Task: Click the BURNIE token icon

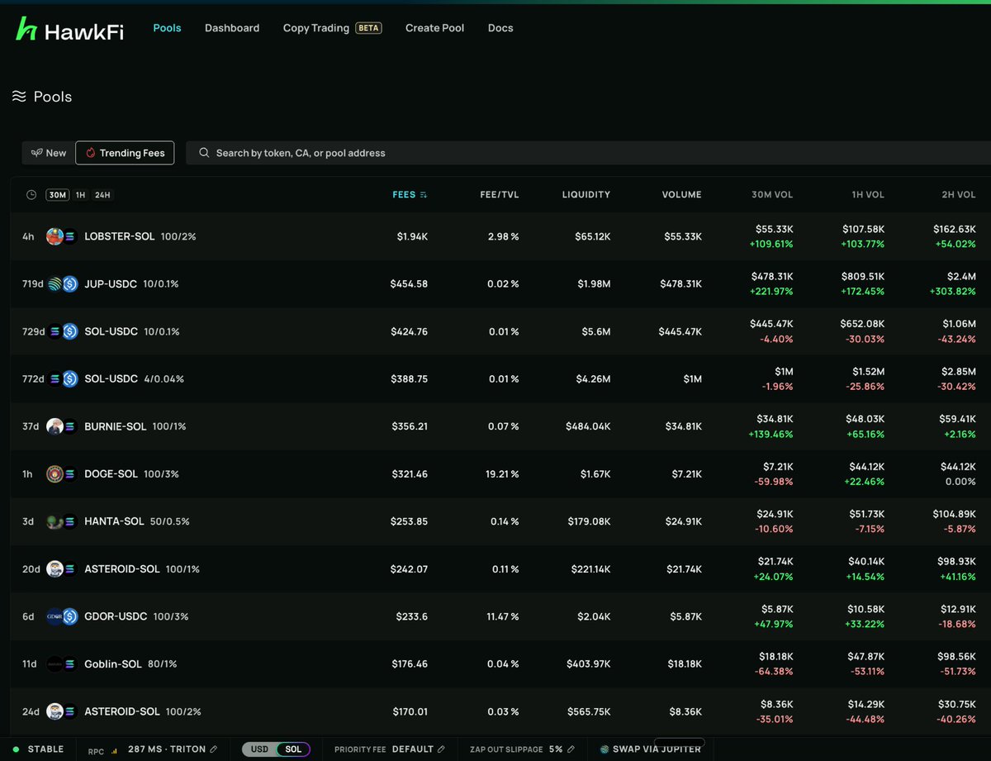Action: [x=55, y=426]
